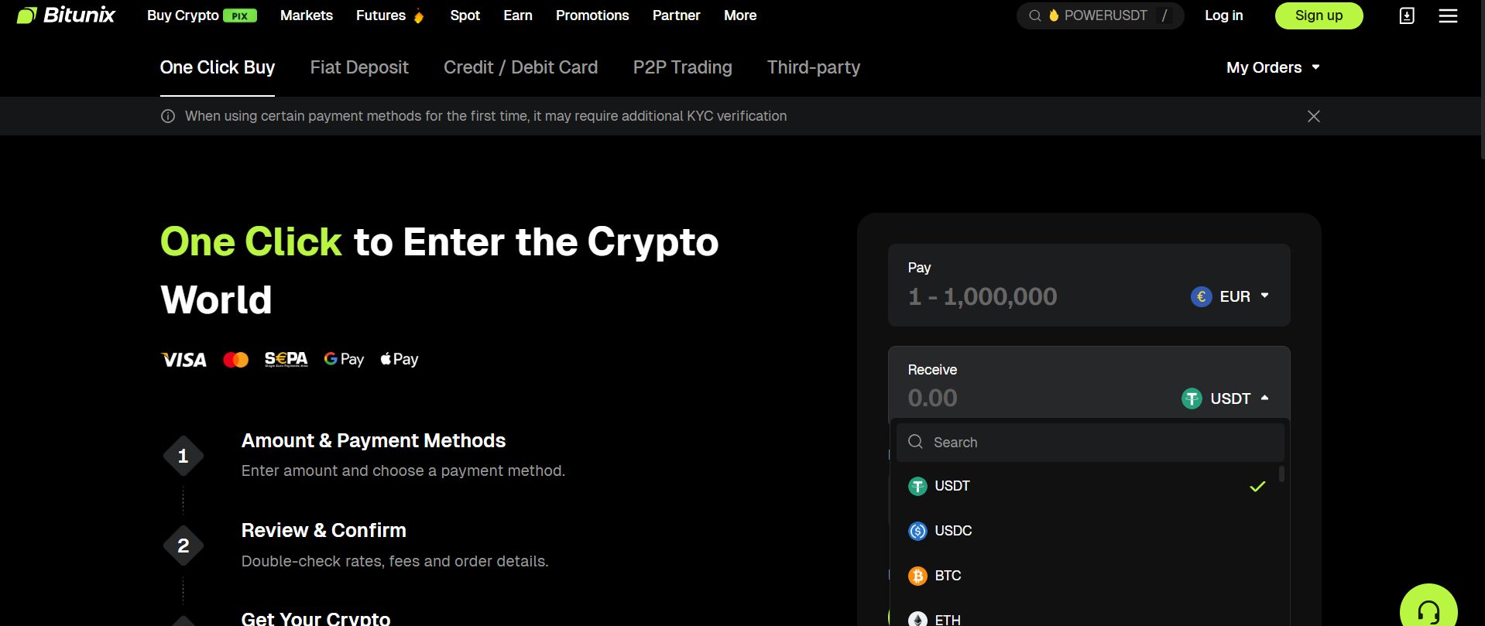1485x626 pixels.
Task: Click the USDC coin icon
Action: coord(917,531)
